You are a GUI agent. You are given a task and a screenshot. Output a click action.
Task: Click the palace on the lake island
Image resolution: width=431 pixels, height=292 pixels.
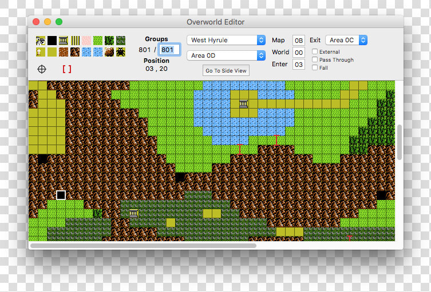243,104
